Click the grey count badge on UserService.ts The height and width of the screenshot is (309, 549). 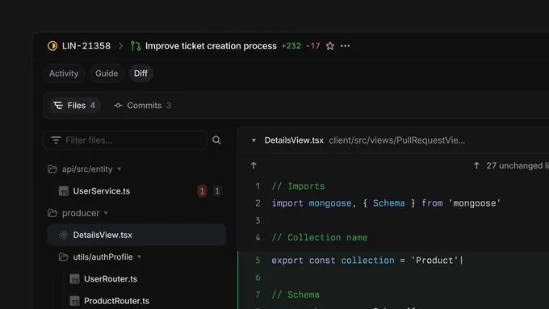point(217,191)
